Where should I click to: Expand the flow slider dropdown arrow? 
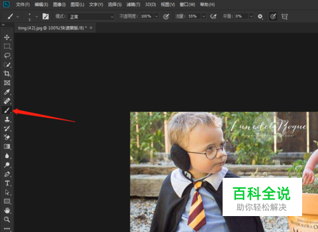204,17
